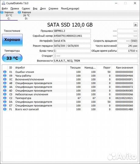Open the Сервис menu
The image size is (140, 164).
(26, 9)
